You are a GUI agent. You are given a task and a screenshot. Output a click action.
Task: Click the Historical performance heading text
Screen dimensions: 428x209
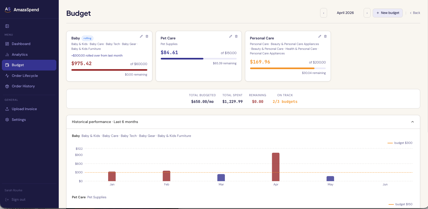click(105, 122)
